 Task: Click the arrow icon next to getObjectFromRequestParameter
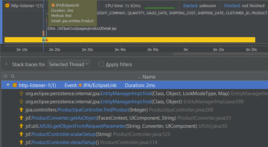[21, 126]
